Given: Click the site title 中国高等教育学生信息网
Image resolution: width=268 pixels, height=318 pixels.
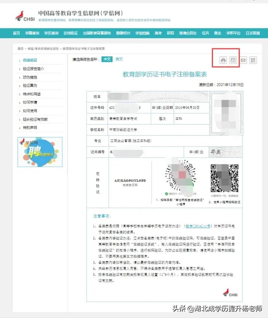Looking at the screenshot, I should (69, 13).
